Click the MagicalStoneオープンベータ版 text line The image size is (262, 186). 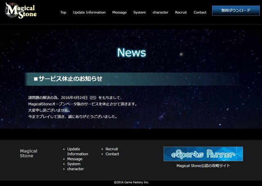[83, 104]
